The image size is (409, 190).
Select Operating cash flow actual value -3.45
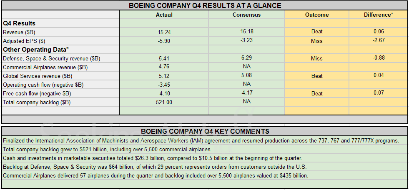click(164, 85)
